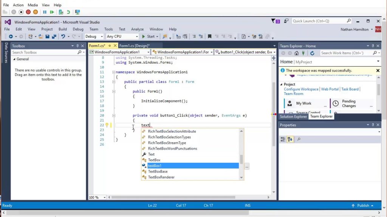387x217 pixels.
Task: Open the Analyze menu
Action: [137, 29]
